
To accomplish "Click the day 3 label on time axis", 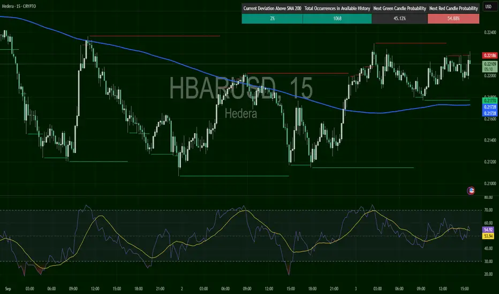I will 356,289.
